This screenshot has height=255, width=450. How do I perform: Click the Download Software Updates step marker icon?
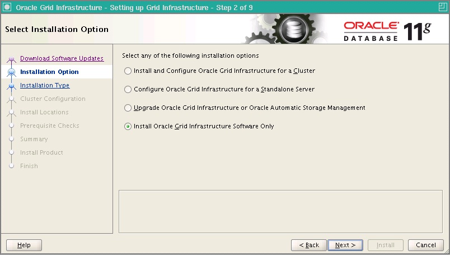12,59
